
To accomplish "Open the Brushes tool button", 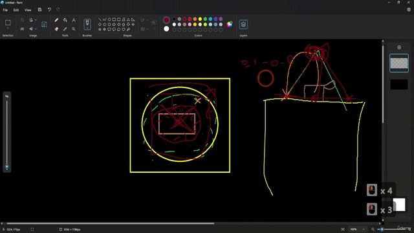I will pos(87,25).
